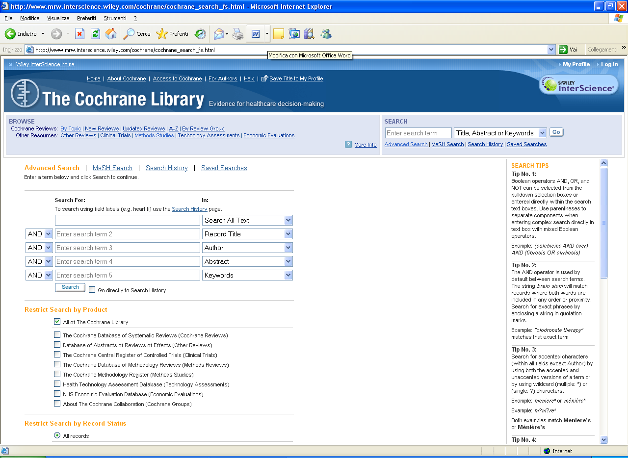The image size is (628, 458).
Task: Click the Save Title profile icon
Action: (x=265, y=78)
